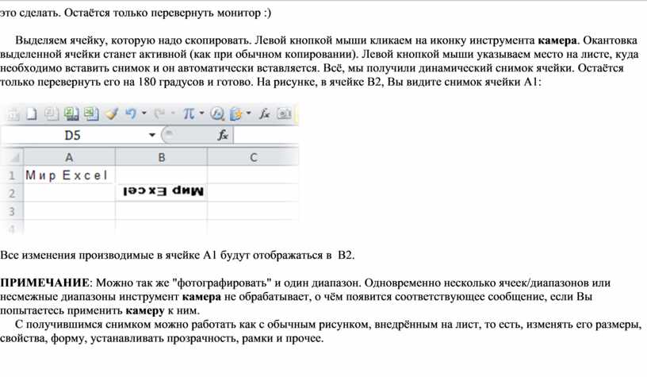Click bold камеру in the note

145,310
